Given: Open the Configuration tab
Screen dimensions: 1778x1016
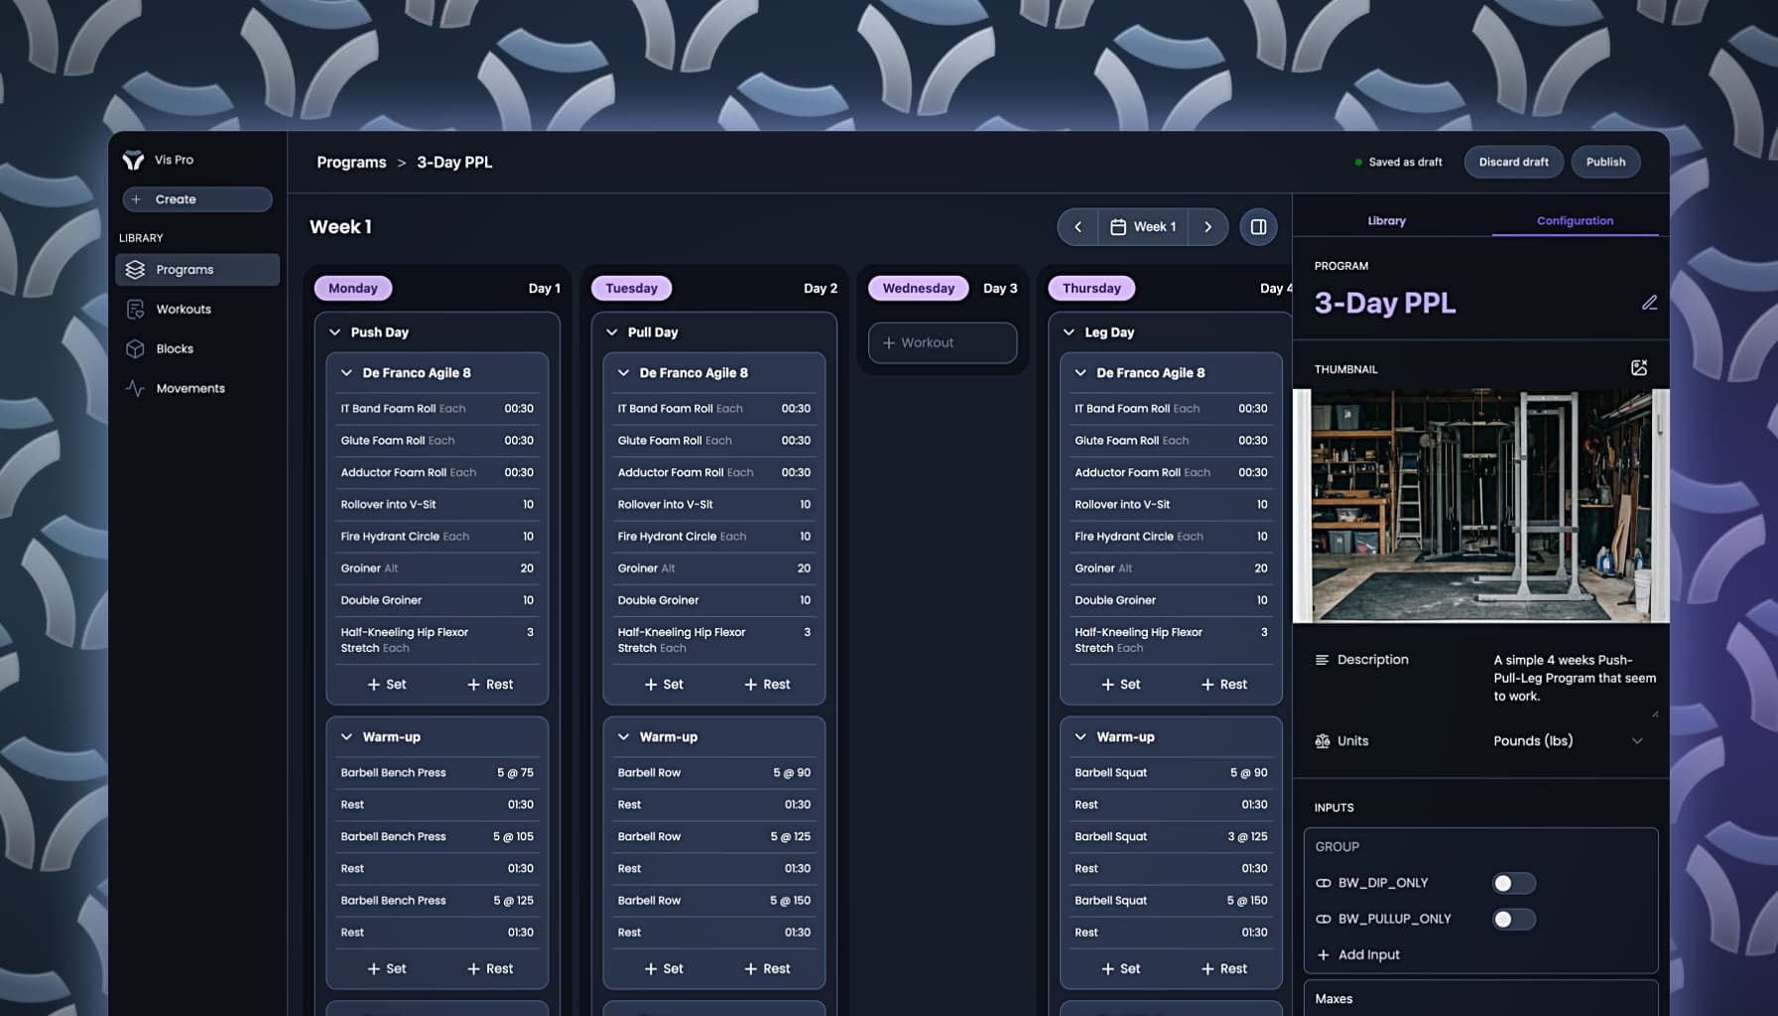Looking at the screenshot, I should click(1574, 220).
